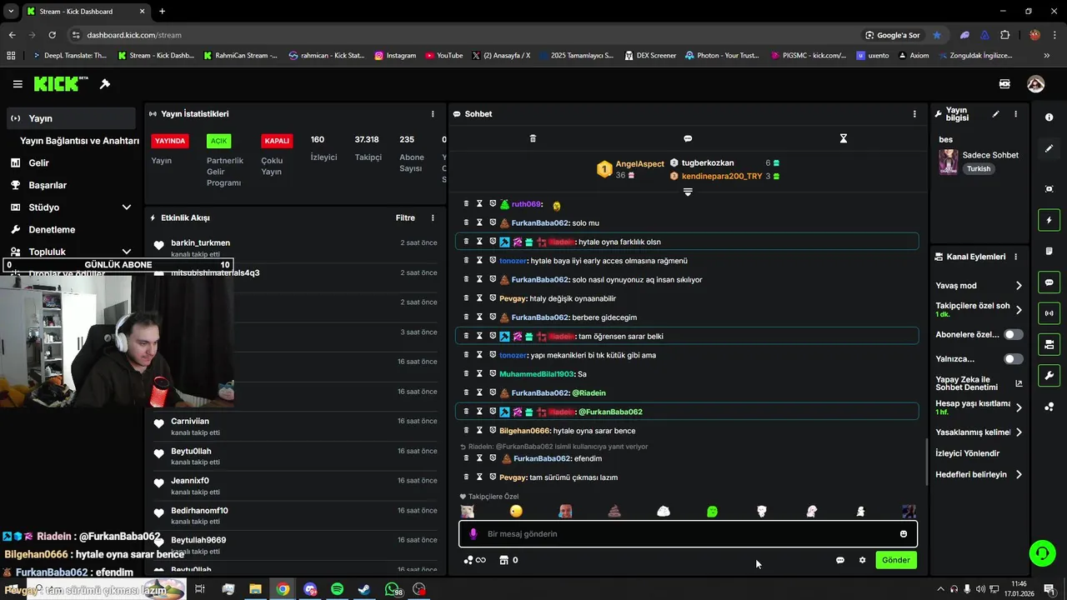Click the chat scrollbar
The image size is (1067, 600).
click(x=926, y=462)
